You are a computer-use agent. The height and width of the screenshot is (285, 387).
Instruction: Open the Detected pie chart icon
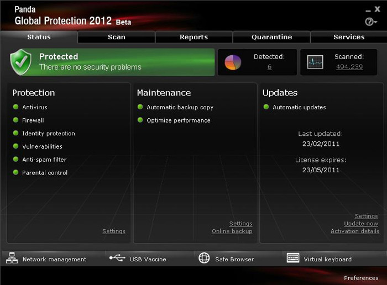click(x=233, y=62)
